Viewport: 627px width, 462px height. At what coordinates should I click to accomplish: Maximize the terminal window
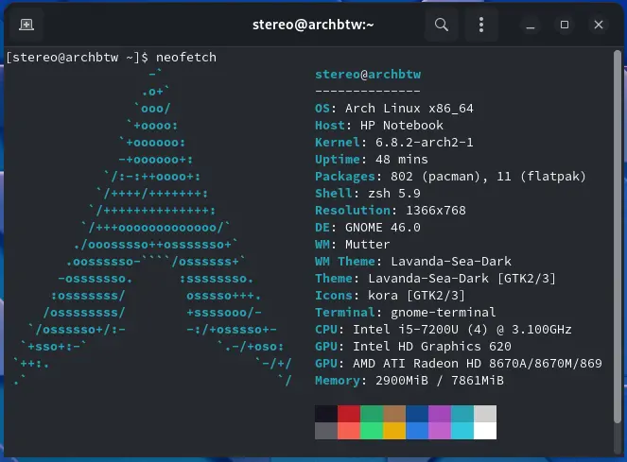[565, 25]
